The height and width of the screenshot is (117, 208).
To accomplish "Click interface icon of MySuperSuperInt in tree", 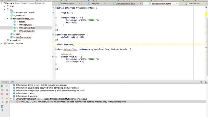I will [15, 31].
